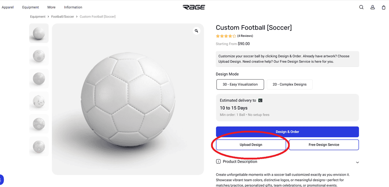The image size is (389, 187).
Task: Open the Information menu
Action: point(73,7)
